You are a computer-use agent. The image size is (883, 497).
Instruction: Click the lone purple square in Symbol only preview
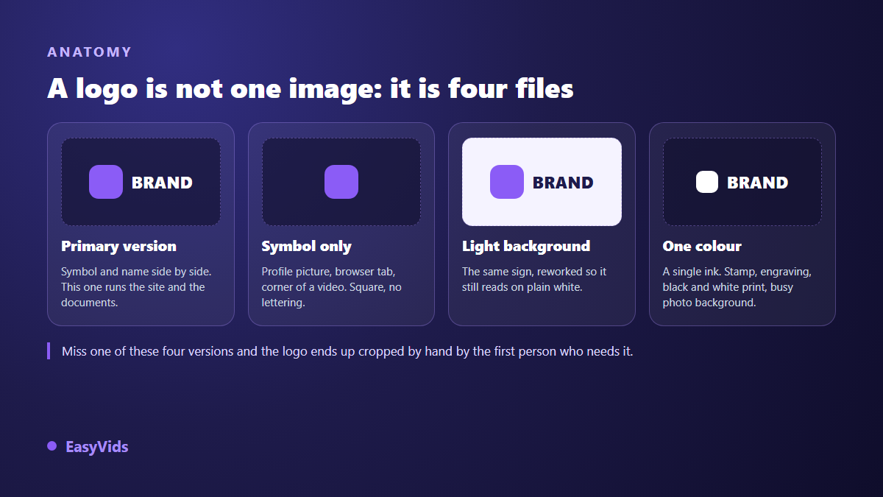[x=341, y=182]
